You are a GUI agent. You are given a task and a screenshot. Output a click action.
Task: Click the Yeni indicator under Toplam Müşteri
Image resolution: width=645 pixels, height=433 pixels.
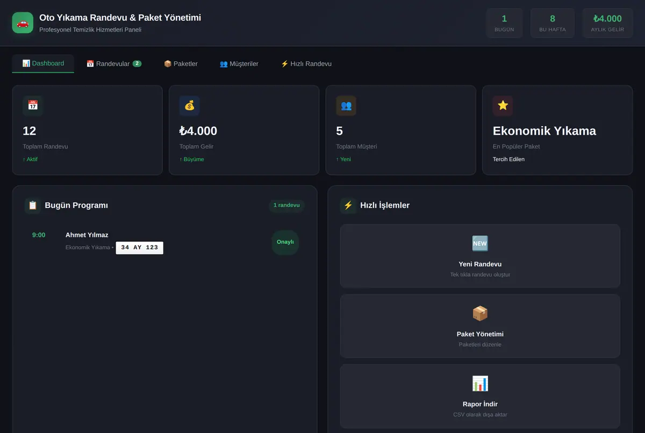343,159
